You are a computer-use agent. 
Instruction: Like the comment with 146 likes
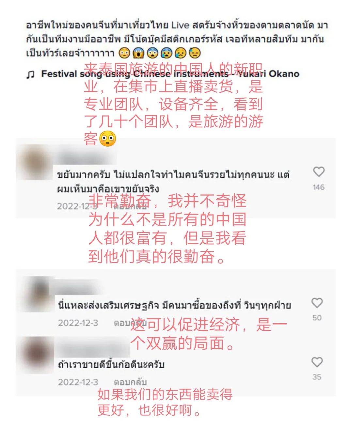click(318, 172)
